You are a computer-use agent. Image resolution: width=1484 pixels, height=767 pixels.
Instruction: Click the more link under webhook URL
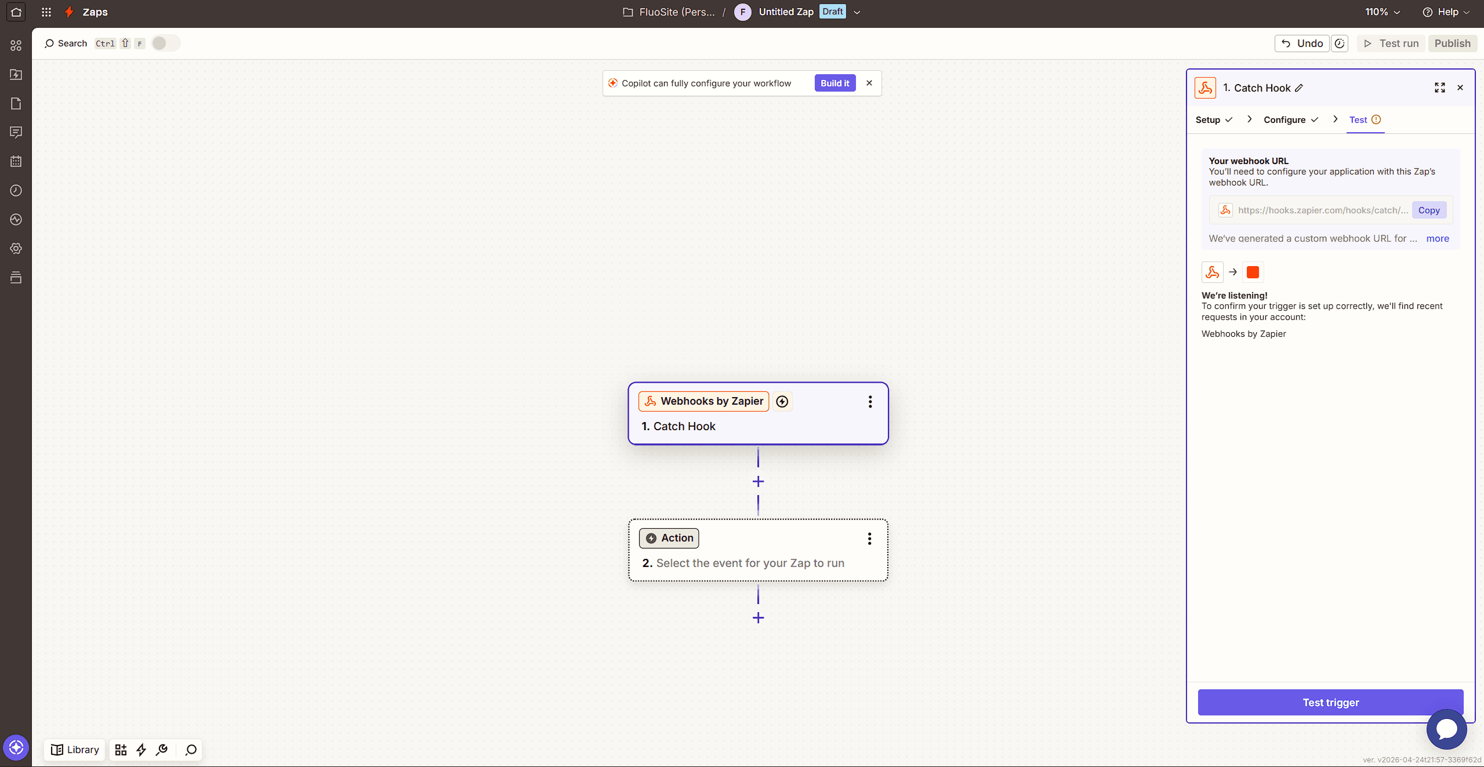[1437, 238]
